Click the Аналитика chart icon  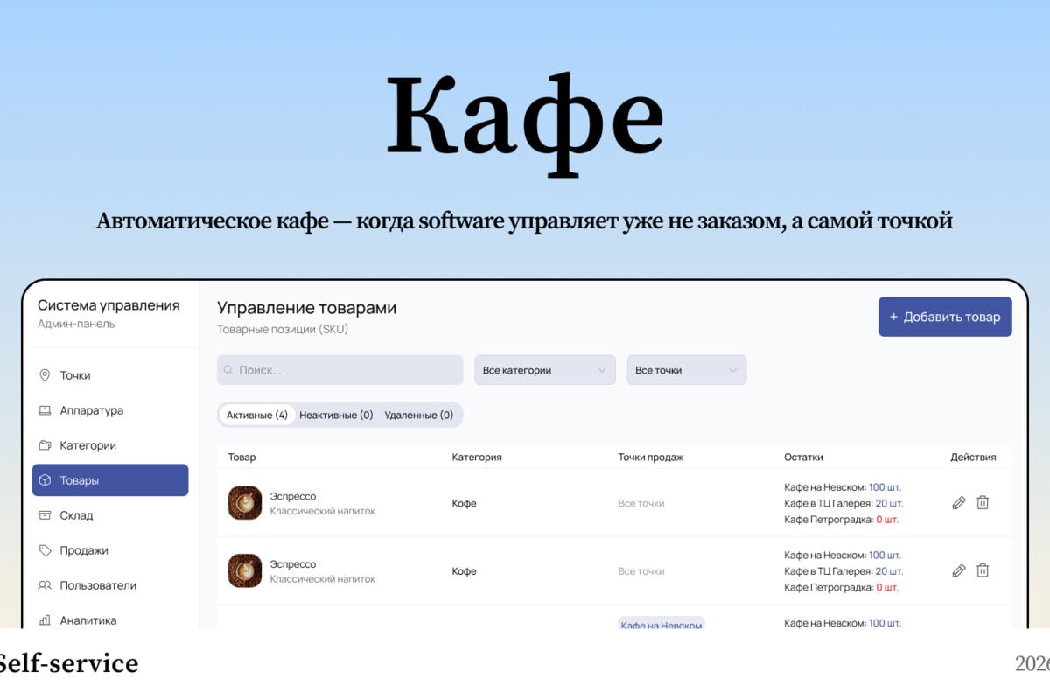45,620
